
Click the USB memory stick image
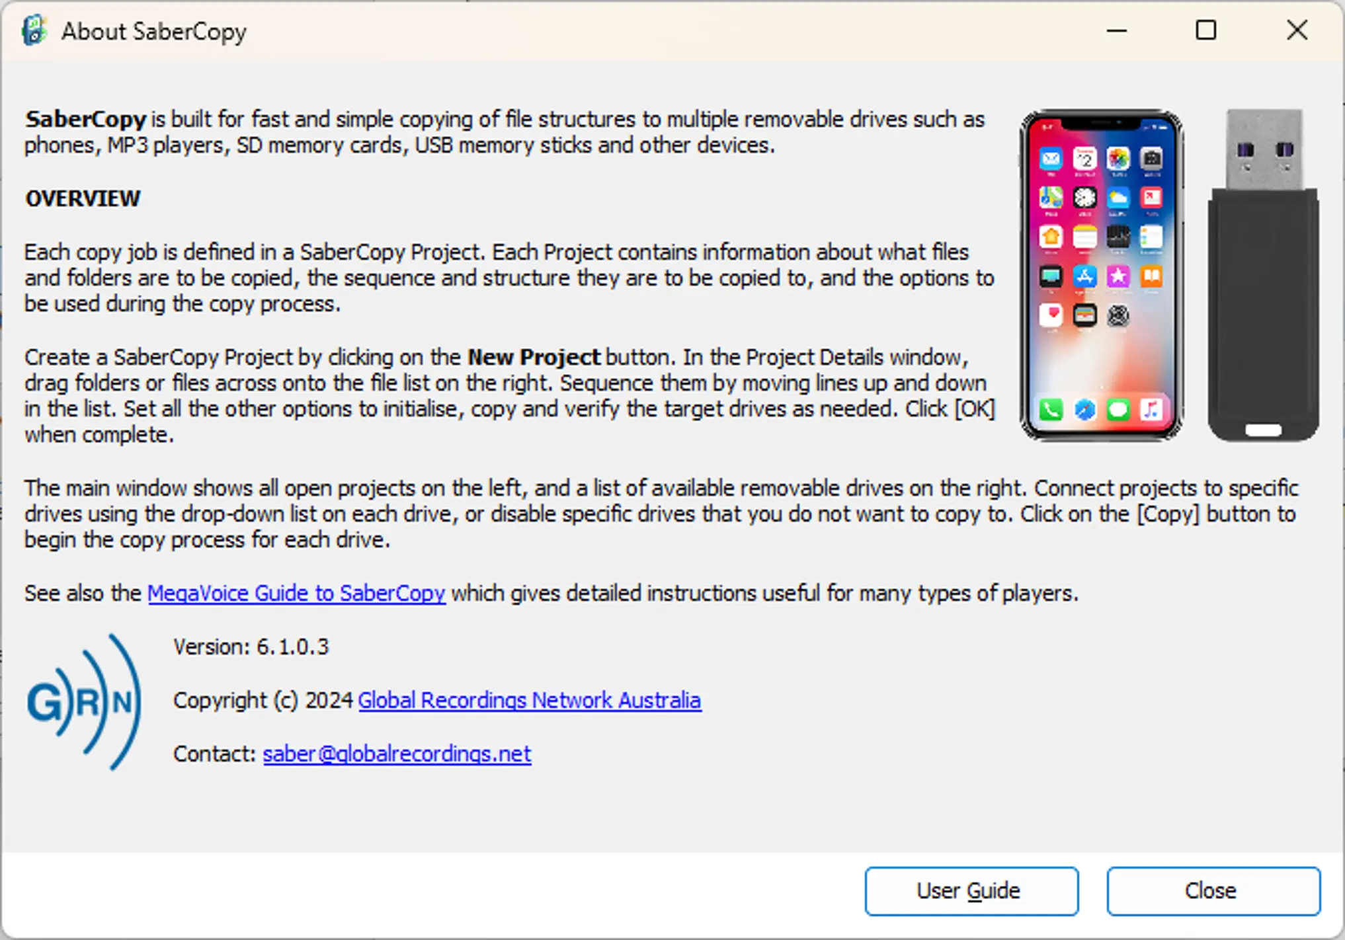pos(1264,275)
